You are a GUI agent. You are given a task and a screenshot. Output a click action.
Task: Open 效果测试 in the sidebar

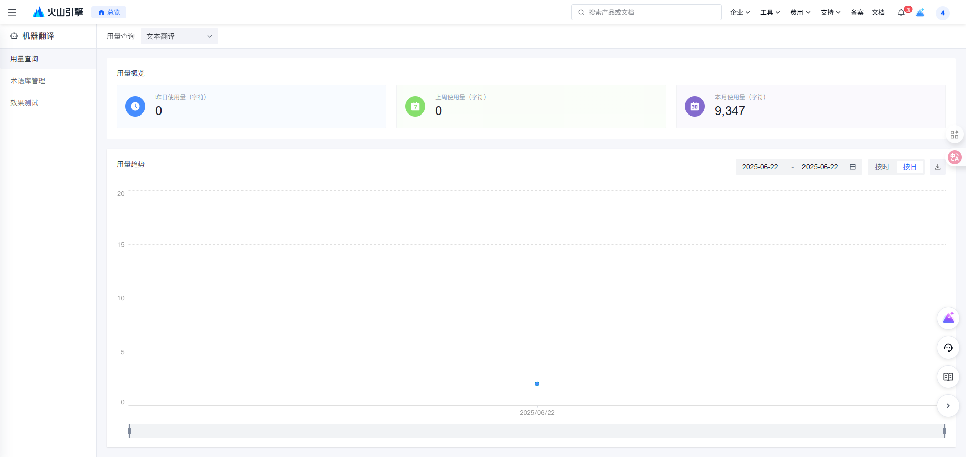tap(24, 103)
